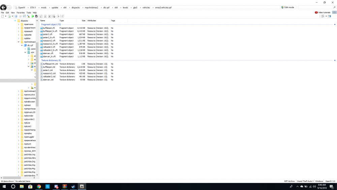337x190 pixels.
Task: Click the last grayed toolbar icon on the left toolbar
Action: [63, 16]
